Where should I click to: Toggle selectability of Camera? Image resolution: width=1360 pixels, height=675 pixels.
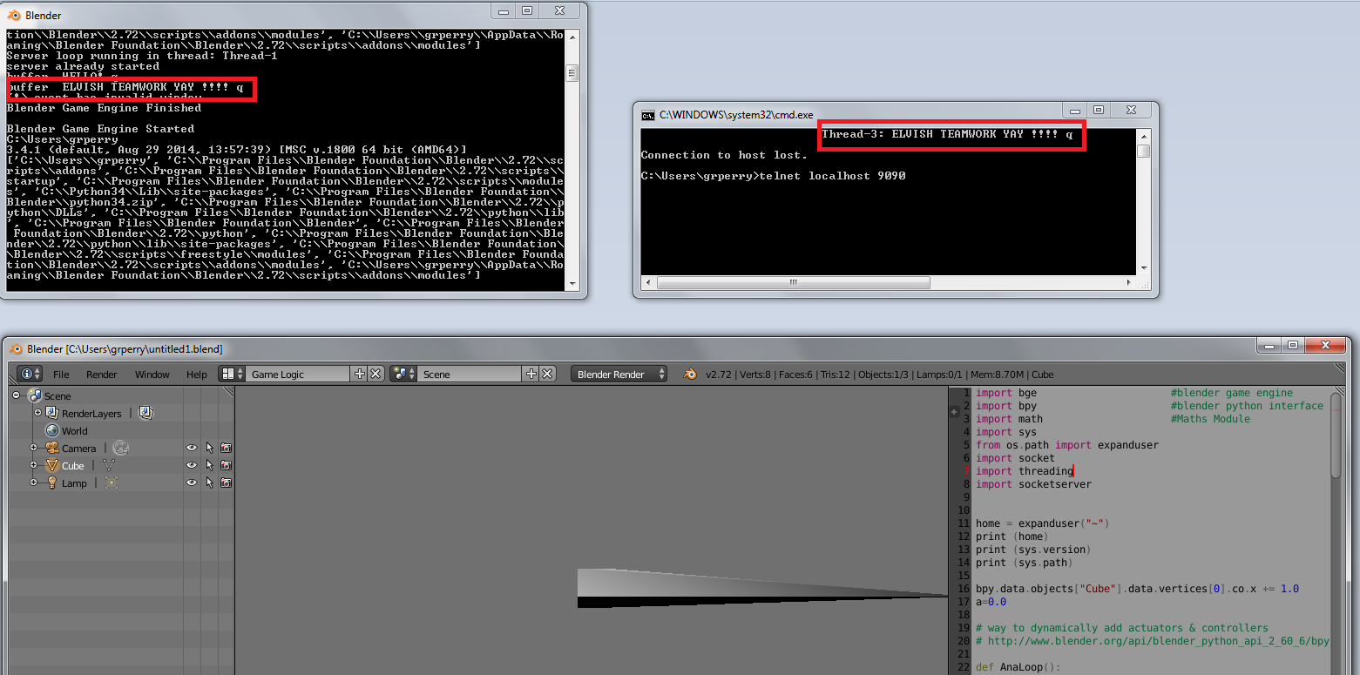pyautogui.click(x=209, y=448)
